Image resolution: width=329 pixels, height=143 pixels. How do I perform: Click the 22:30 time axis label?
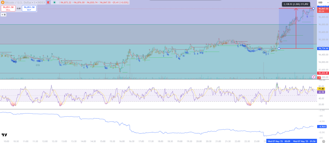[x=247, y=141]
